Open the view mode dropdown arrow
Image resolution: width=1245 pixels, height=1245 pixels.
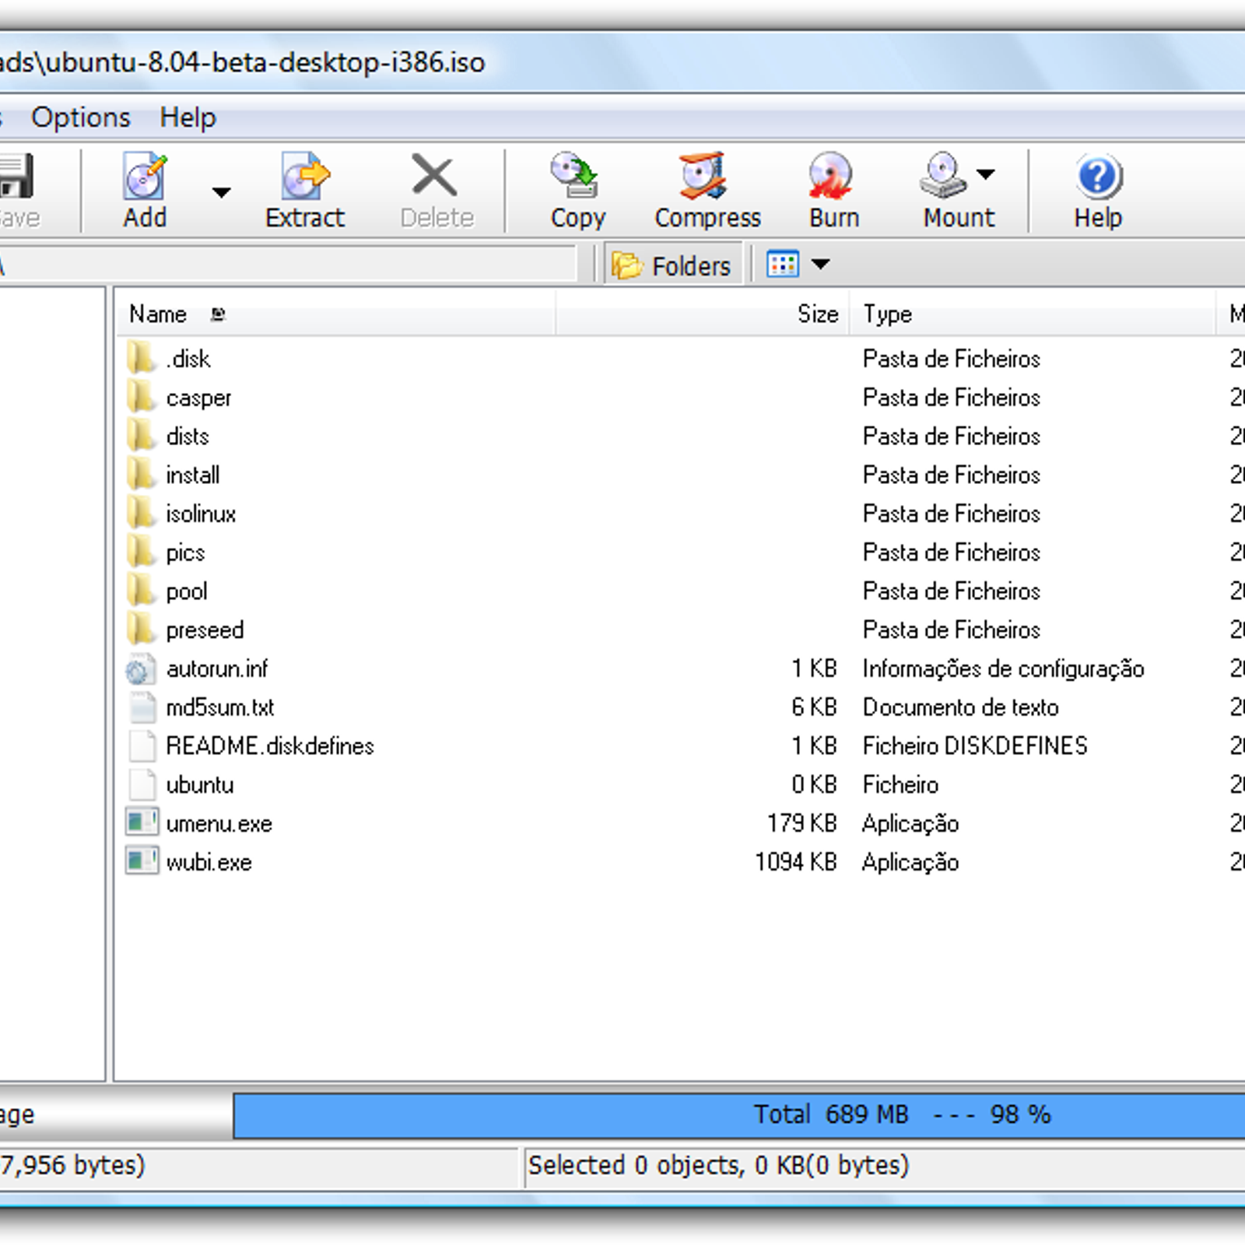tap(820, 265)
